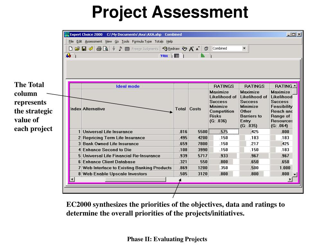Switch to the model view shapes tab
The image size is (329, 247).
click(69, 55)
